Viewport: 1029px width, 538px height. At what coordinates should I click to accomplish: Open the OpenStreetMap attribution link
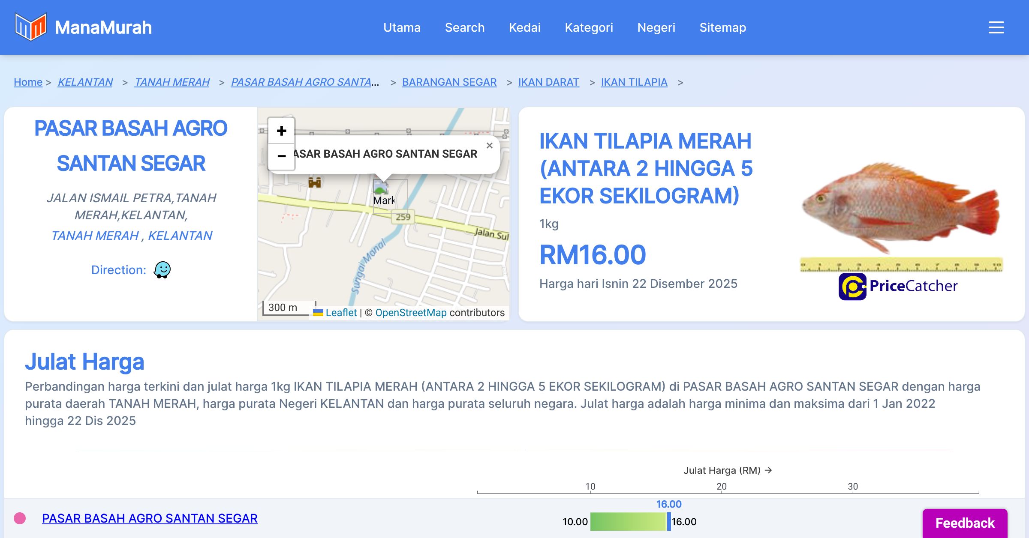(411, 313)
